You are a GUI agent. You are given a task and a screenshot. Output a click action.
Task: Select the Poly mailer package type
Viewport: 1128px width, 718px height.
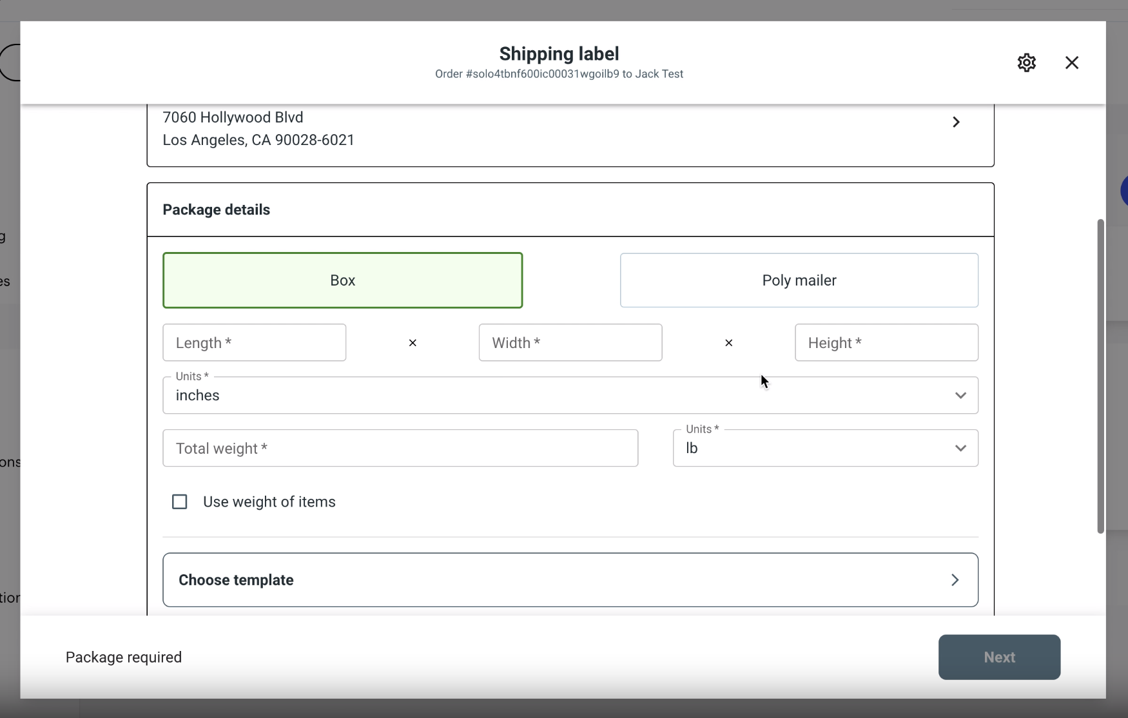click(x=799, y=280)
